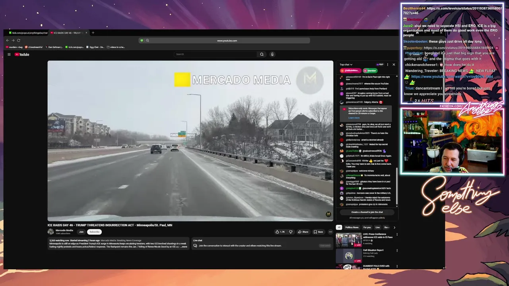Open DUMBEST FOLD EVER thumbnail

[x=348, y=267]
